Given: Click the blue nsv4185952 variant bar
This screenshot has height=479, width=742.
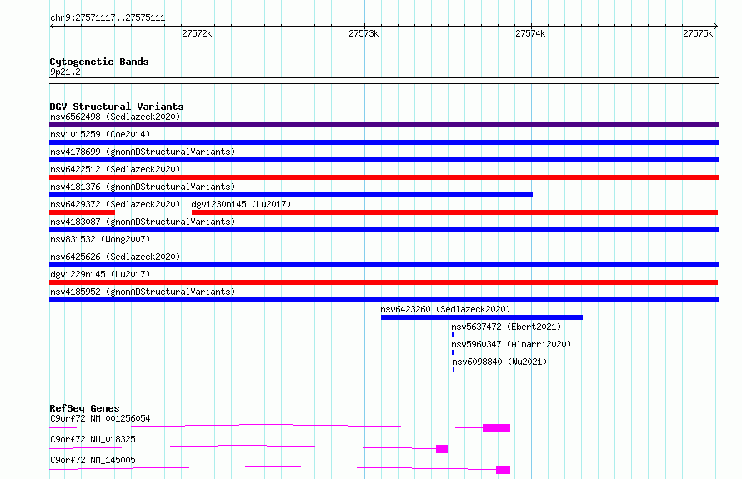Looking at the screenshot, I should tap(384, 300).
